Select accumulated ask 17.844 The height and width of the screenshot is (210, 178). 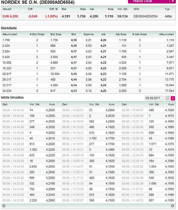click(x=170, y=91)
